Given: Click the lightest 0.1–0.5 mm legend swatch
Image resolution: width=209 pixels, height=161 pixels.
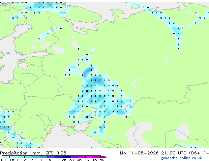Looking at the screenshot, I should click(6, 157).
